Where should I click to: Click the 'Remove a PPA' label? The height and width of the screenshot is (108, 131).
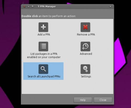pyautogui.click(x=86, y=34)
